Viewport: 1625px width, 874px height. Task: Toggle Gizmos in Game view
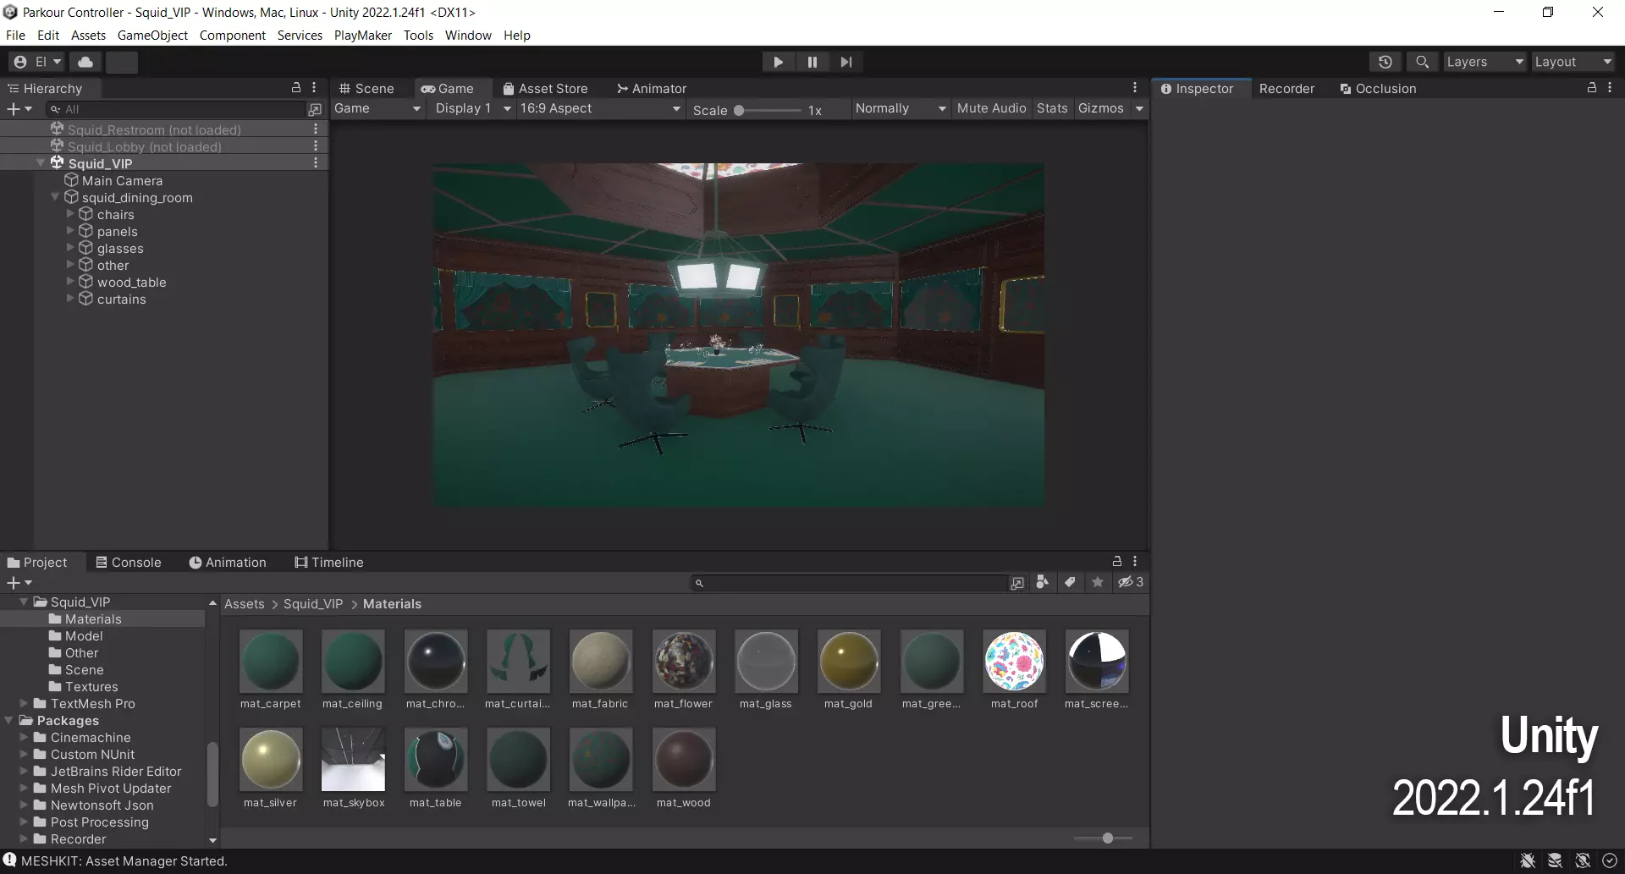point(1100,108)
